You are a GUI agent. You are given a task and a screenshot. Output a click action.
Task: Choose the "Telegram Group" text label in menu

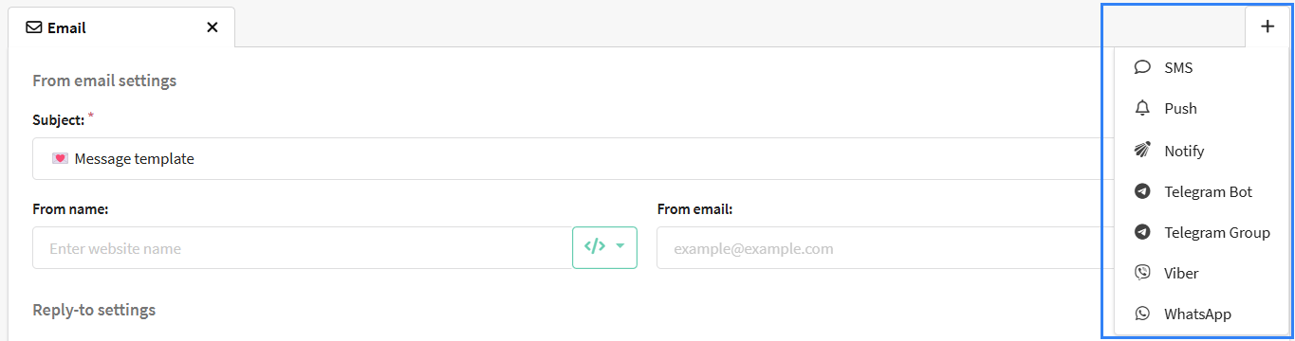pyautogui.click(x=1216, y=232)
